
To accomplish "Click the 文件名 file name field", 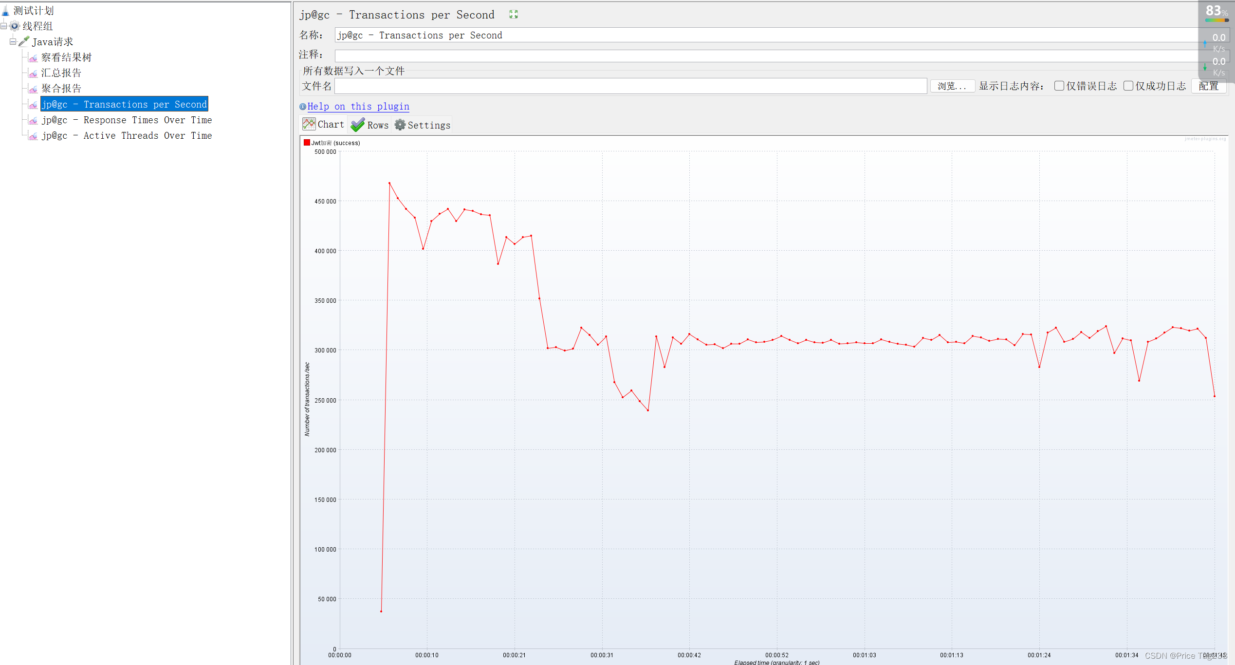I will [630, 86].
